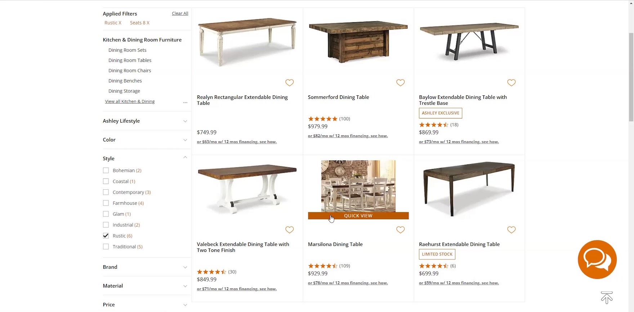Enable the Industrial style filter
Image resolution: width=634 pixels, height=312 pixels.
106,225
